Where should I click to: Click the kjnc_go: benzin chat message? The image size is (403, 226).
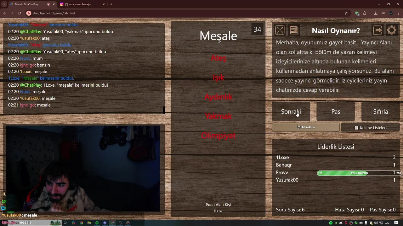(x=29, y=65)
